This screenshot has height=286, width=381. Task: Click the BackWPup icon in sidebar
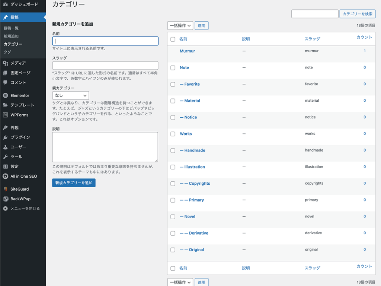(5, 199)
